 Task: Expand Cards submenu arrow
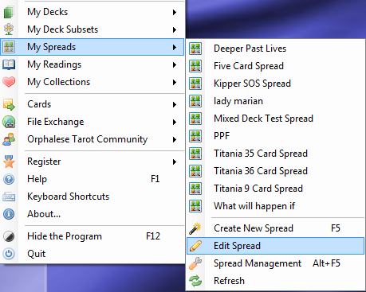click(175, 104)
